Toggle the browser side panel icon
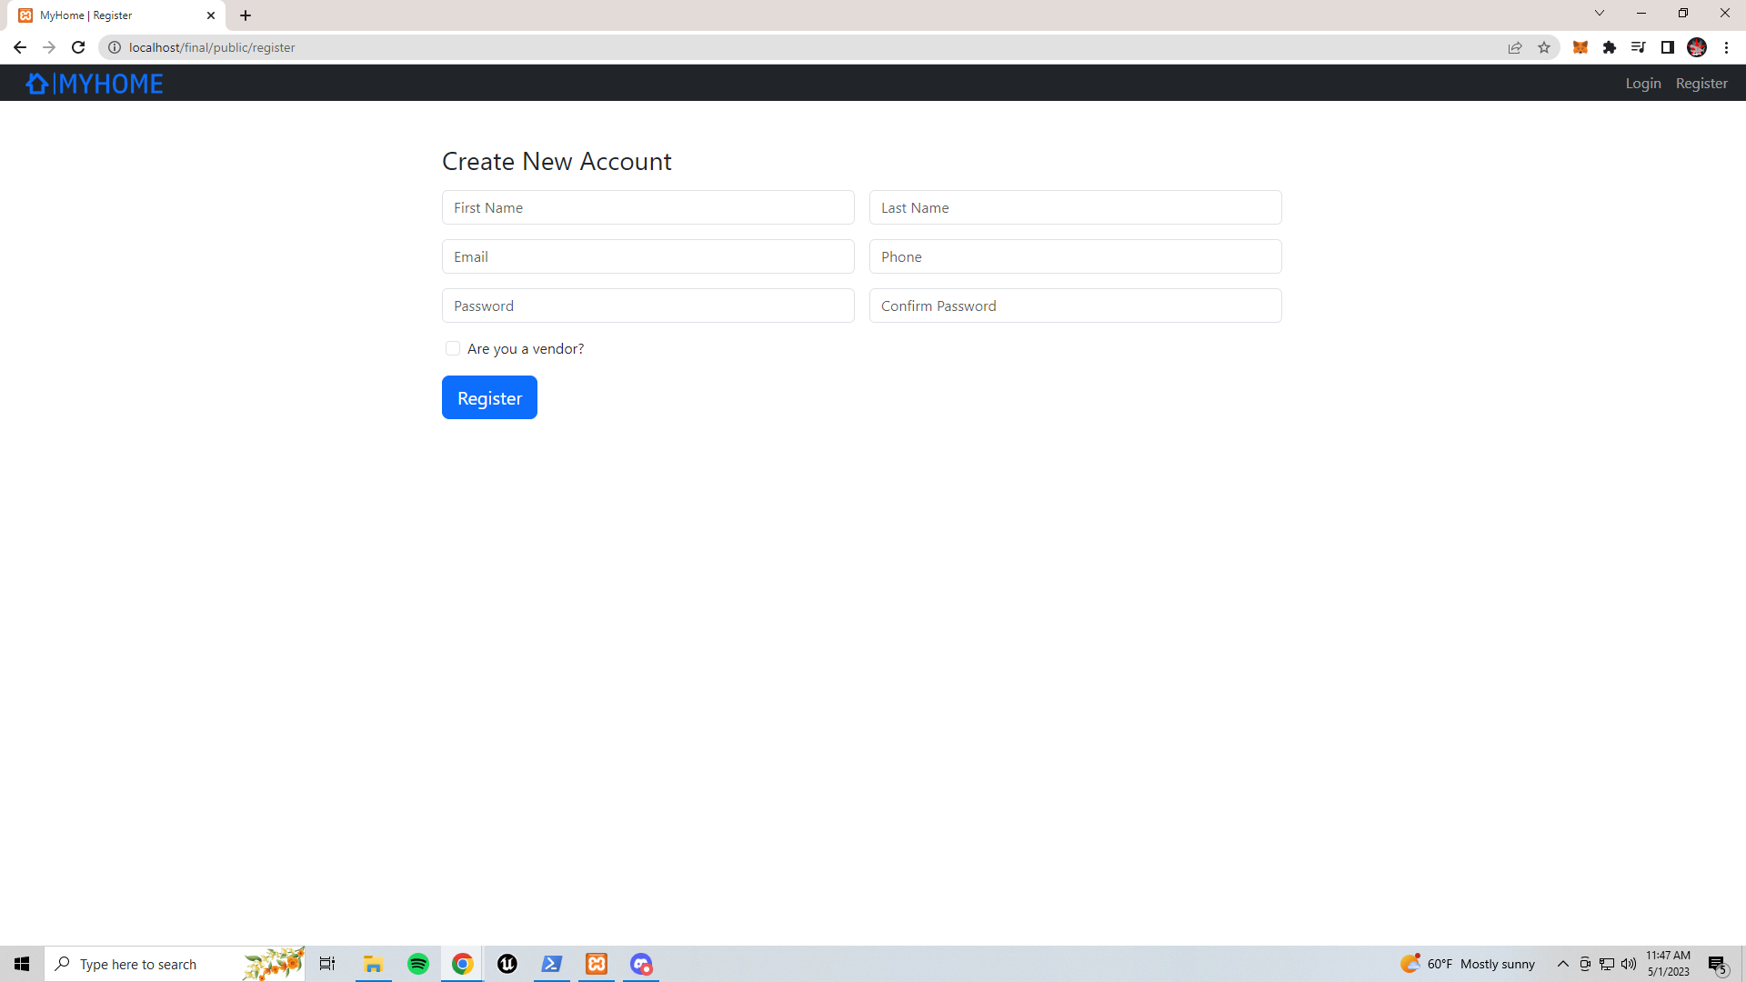 point(1668,47)
